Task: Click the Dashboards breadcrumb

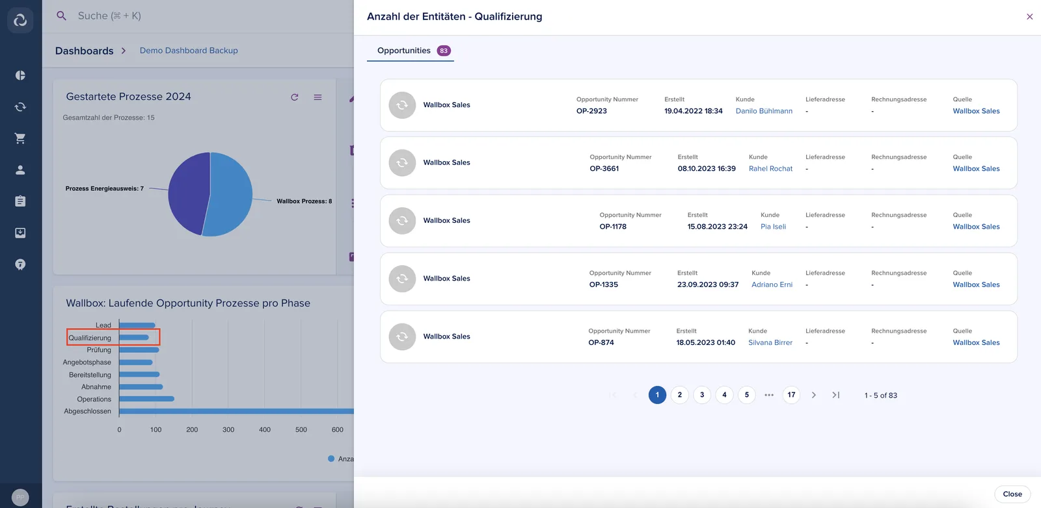Action: coord(85,51)
